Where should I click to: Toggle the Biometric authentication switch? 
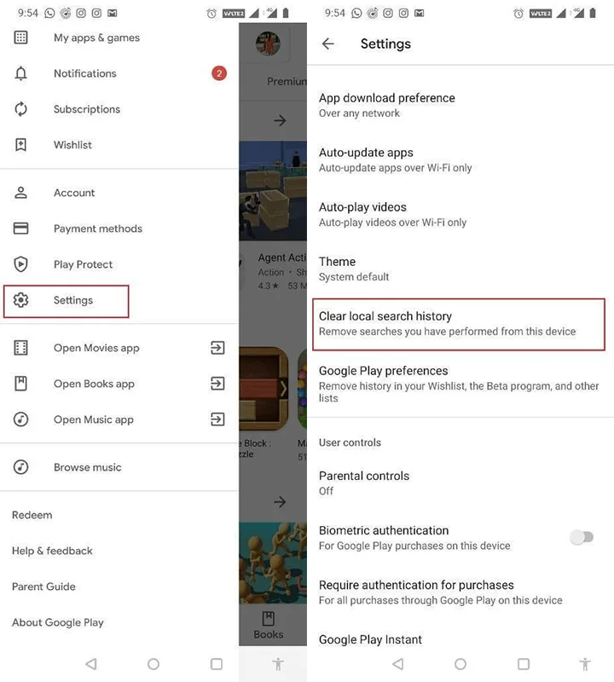pos(582,537)
